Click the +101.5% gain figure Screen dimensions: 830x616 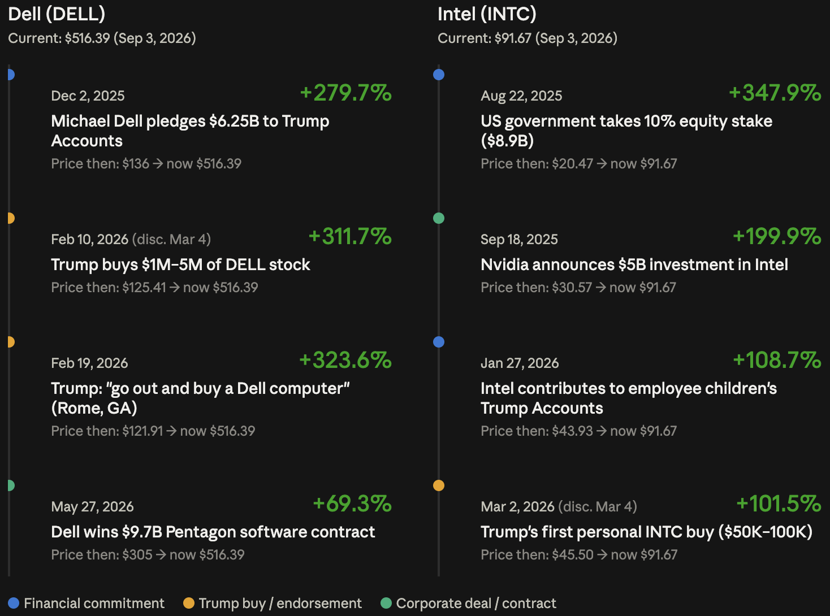click(779, 504)
